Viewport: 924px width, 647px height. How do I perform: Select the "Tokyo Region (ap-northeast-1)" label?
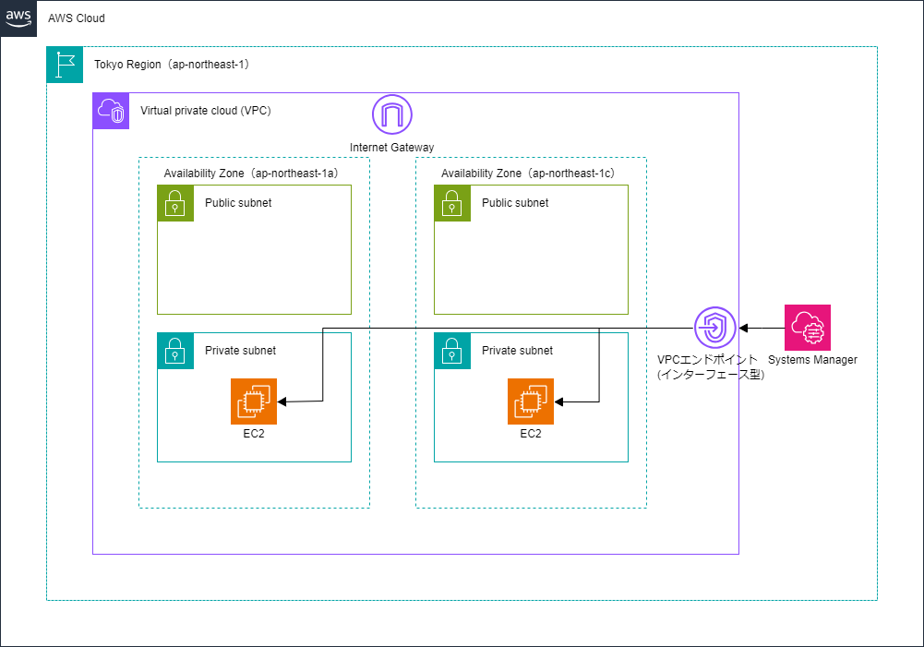click(x=172, y=65)
